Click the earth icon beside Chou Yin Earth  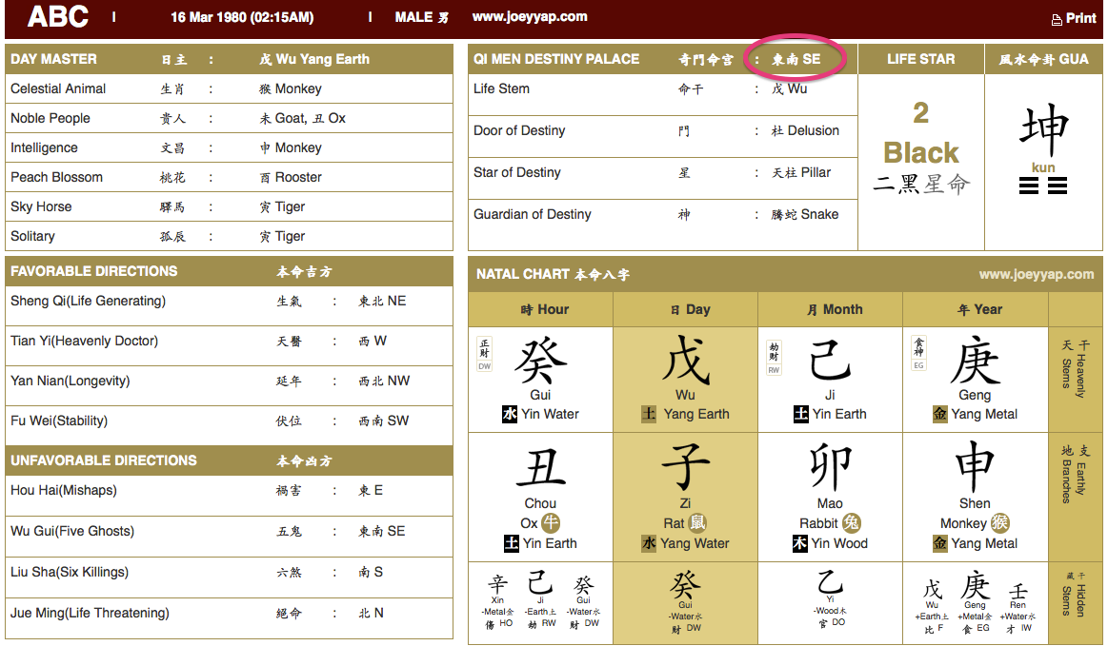(512, 543)
